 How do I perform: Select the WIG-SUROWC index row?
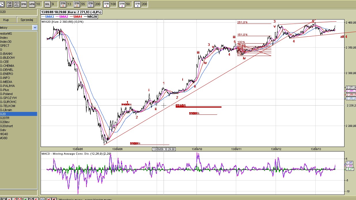click(x=18, y=102)
